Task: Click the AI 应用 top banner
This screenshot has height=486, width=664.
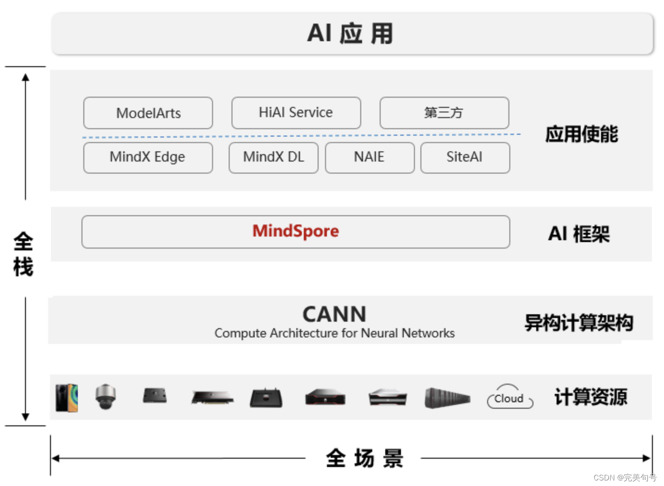Action: point(352,34)
